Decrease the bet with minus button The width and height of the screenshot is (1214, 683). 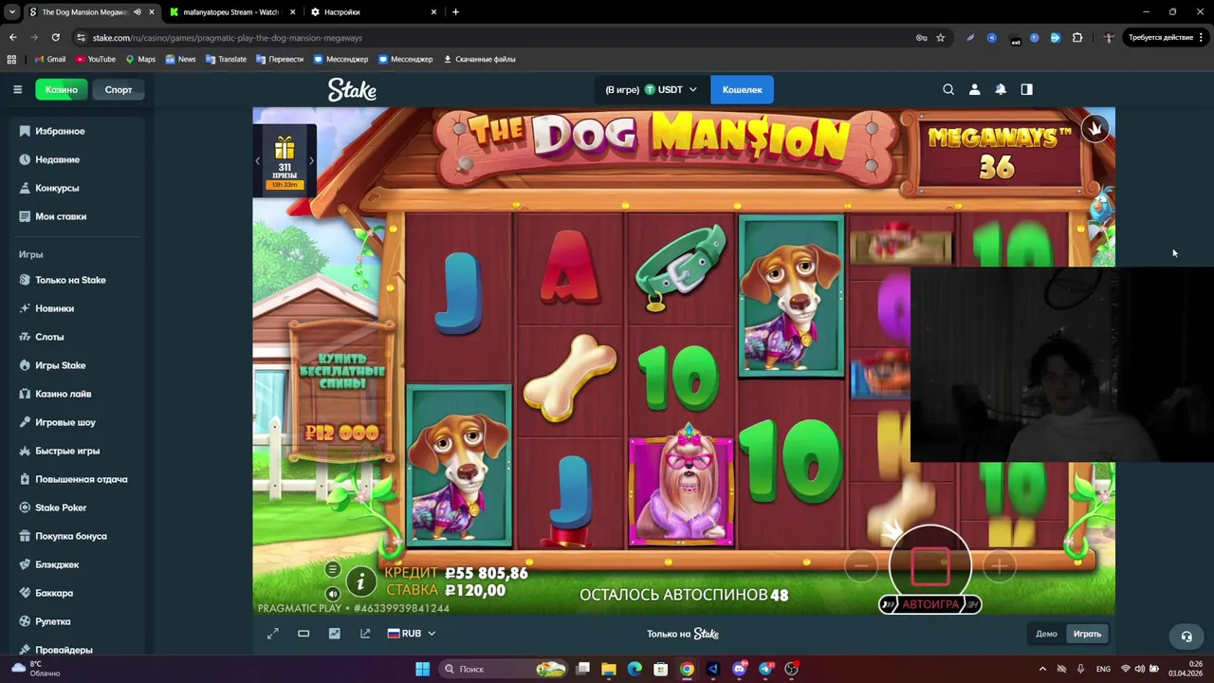click(861, 566)
